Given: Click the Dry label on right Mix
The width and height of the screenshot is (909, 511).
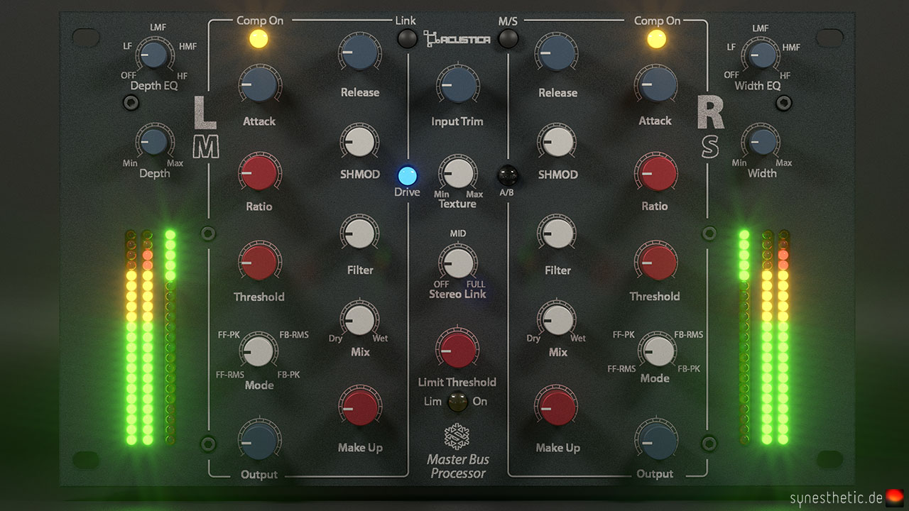Looking at the screenshot, I should [x=533, y=339].
